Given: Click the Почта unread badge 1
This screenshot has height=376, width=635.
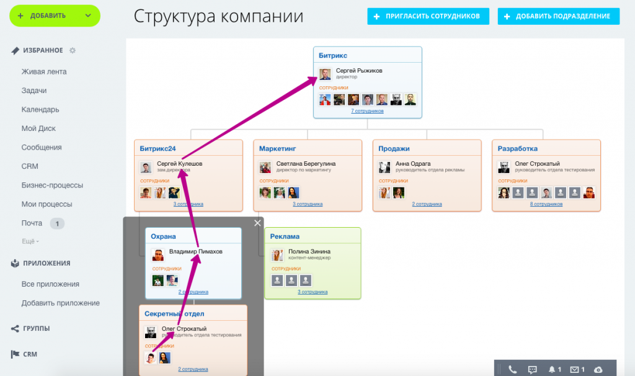Looking at the screenshot, I should [57, 223].
